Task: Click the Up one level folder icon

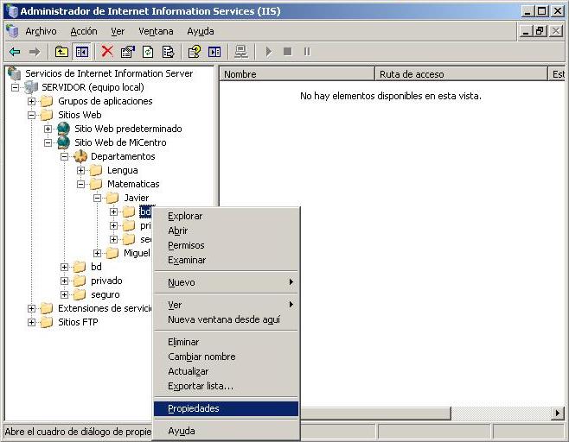Action: 61,52
